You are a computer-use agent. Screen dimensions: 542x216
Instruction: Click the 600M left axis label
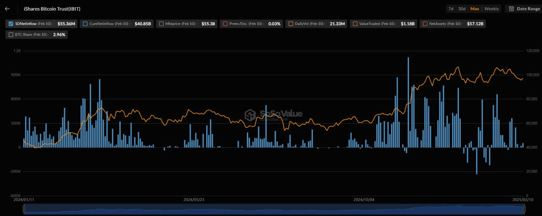[15, 99]
